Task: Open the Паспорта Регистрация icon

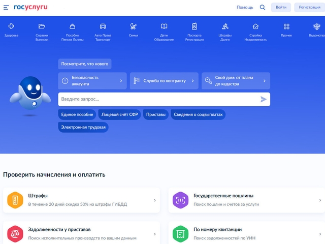Action: pos(194,26)
